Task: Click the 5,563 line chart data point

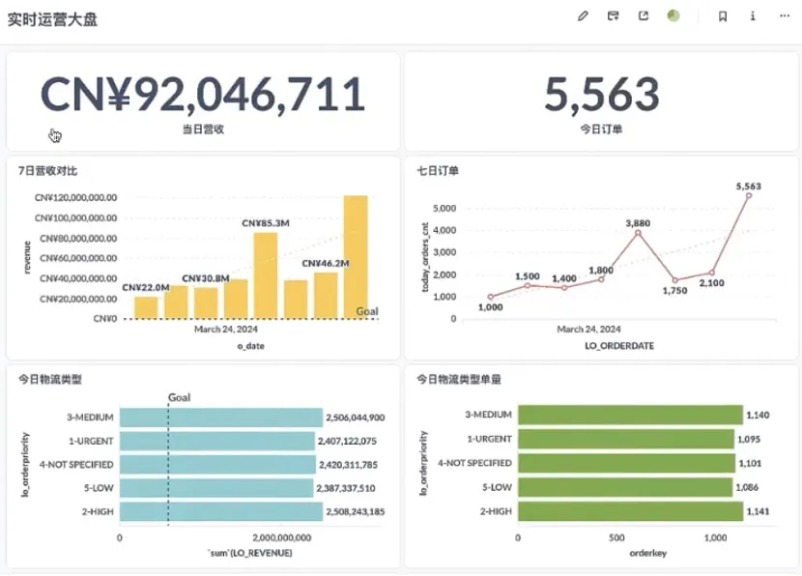Action: tap(749, 196)
